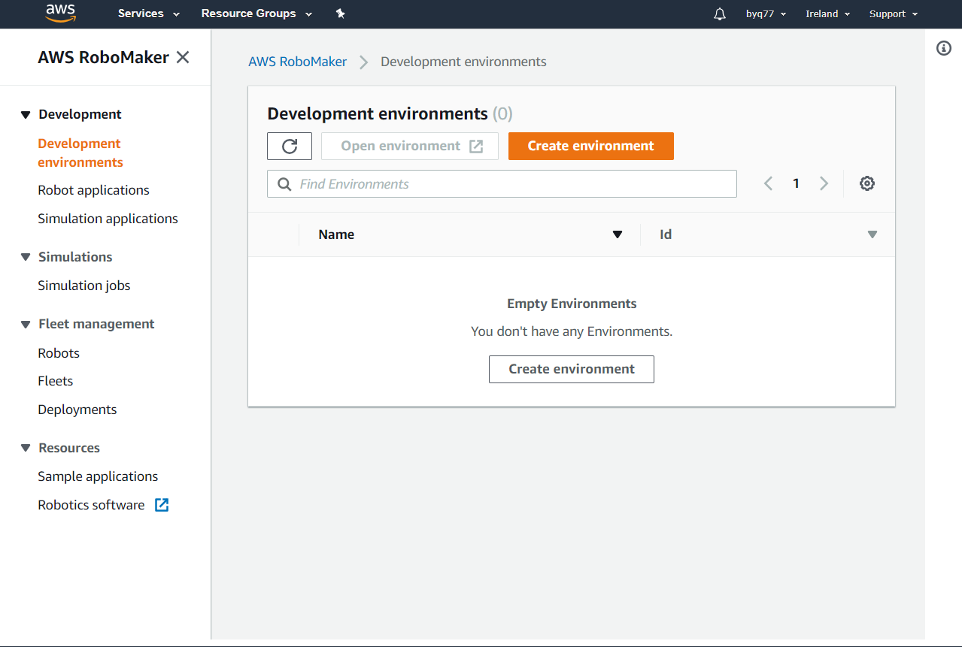
Task: Open Robotics software external link
Action: 91,505
